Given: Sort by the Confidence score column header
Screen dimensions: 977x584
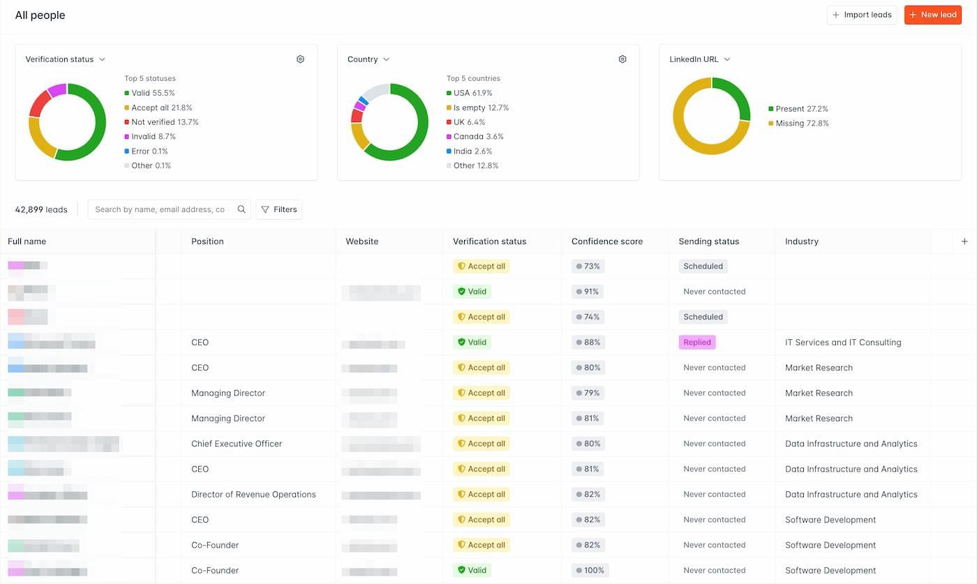Looking at the screenshot, I should [607, 241].
